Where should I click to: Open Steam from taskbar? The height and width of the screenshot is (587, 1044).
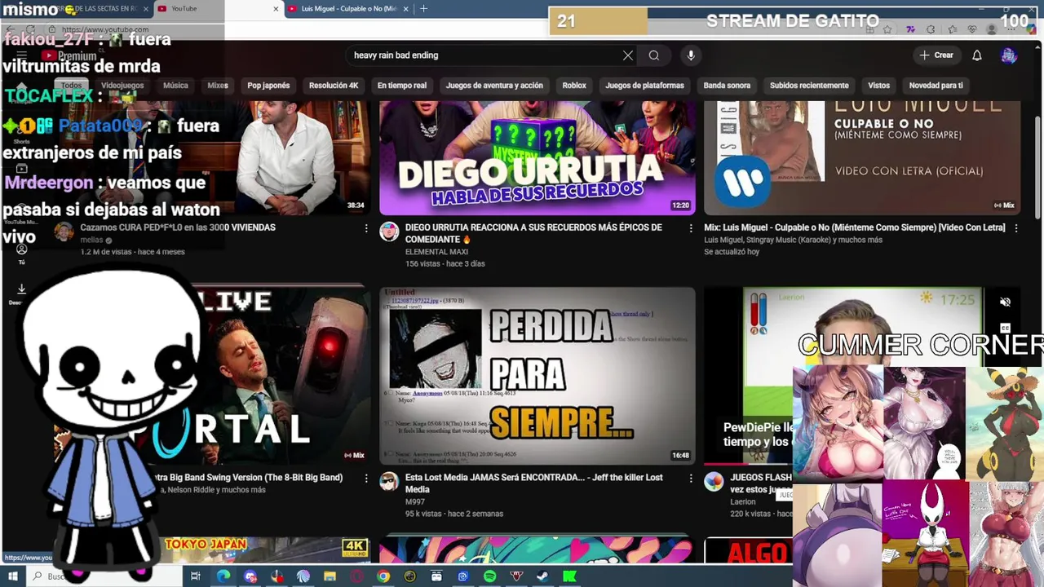[542, 576]
